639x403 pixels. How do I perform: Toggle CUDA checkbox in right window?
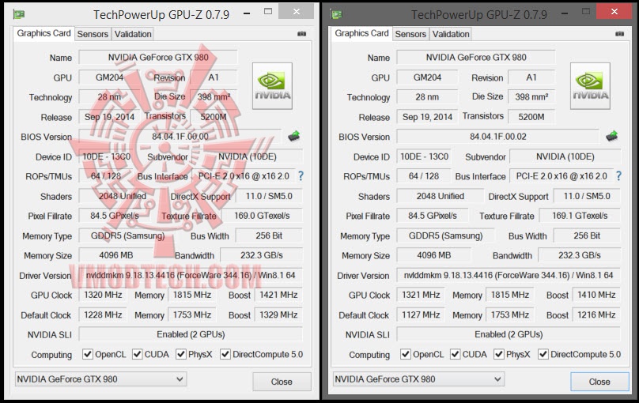click(x=456, y=354)
